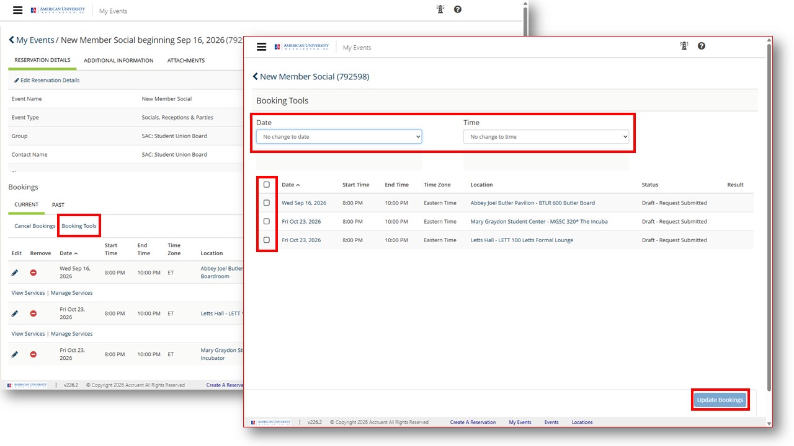Click Locations link in front window footer
The width and height of the screenshot is (794, 446).
(582, 422)
